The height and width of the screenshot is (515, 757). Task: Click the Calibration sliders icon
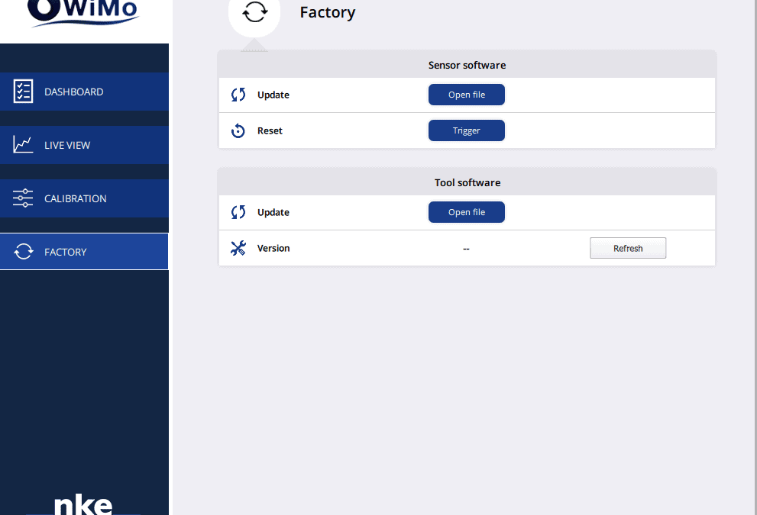tap(23, 198)
